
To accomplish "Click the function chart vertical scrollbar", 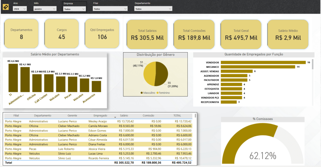I will (313, 64).
